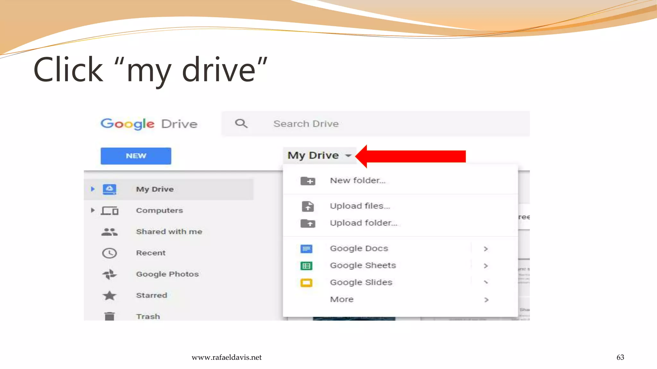Click the Google Slides yellow icon
This screenshot has height=369, width=657.
click(306, 283)
